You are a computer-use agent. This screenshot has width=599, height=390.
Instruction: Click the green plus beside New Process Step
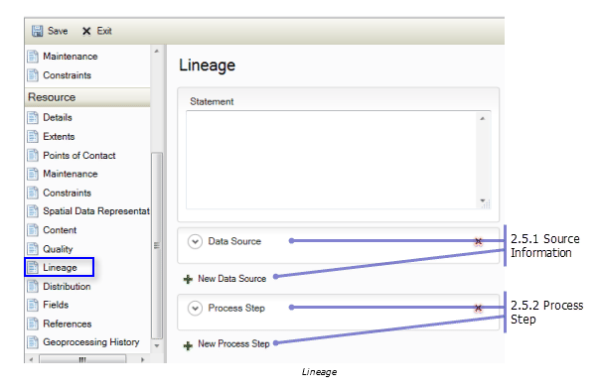tap(188, 345)
